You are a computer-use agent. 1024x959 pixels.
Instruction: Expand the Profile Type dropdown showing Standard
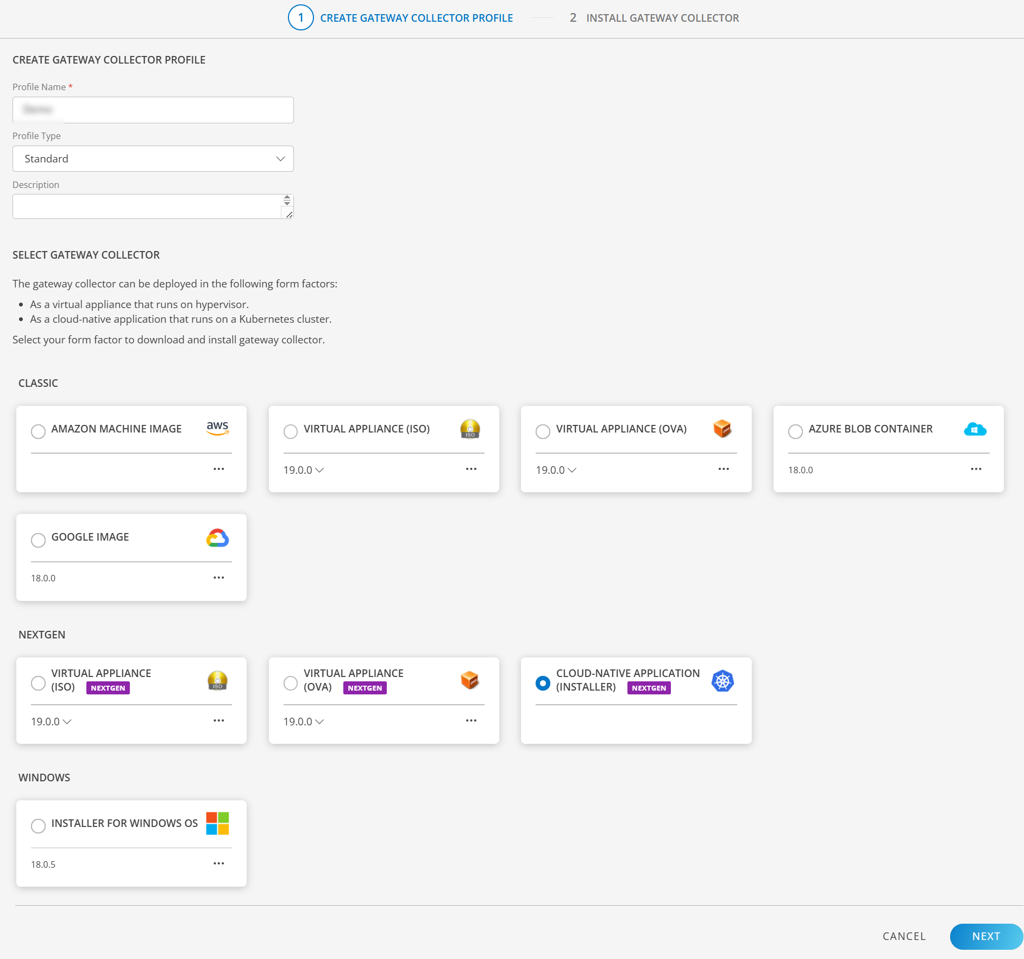(153, 159)
